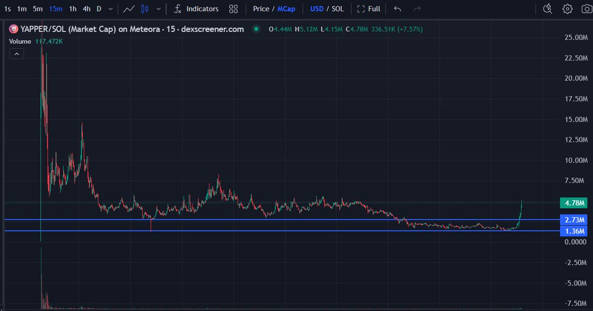593x311 pixels.
Task: Click the -7.50M price axis label
Action: coord(575,304)
